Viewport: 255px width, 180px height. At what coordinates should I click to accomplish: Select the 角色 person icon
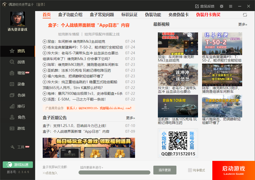click(12, 117)
